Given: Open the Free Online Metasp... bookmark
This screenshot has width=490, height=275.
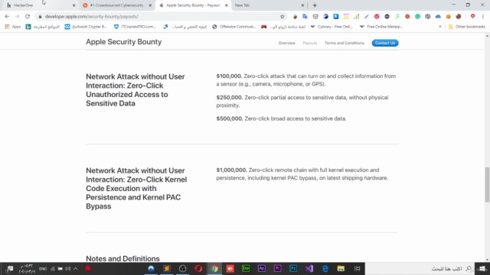Looking at the screenshot, I should 381,27.
